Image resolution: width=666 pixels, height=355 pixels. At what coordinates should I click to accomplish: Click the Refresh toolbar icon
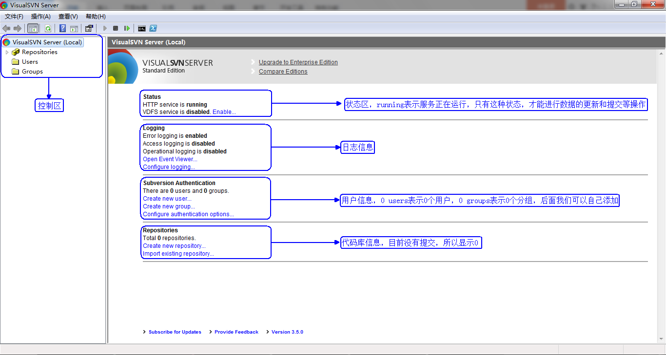pos(48,28)
